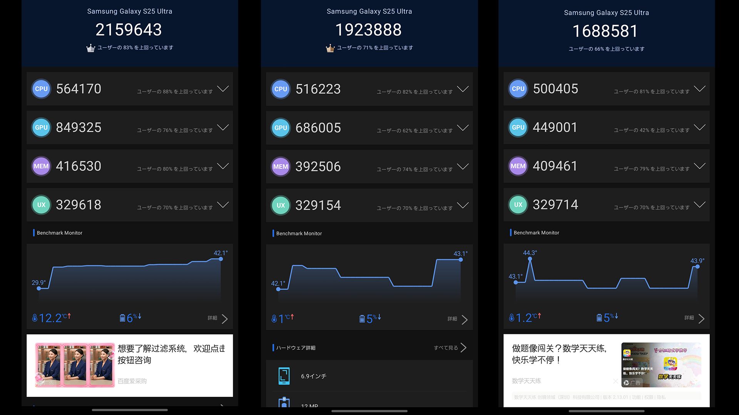The width and height of the screenshot is (739, 415).
Task: Click ユーザーの 66% を上回っています text
Action: 607,49
